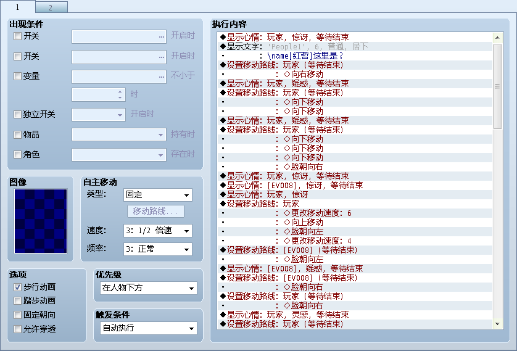The height and width of the screenshot is (351, 517).
Task: Open the 频率 dropdown showing 正常
Action: (x=157, y=249)
